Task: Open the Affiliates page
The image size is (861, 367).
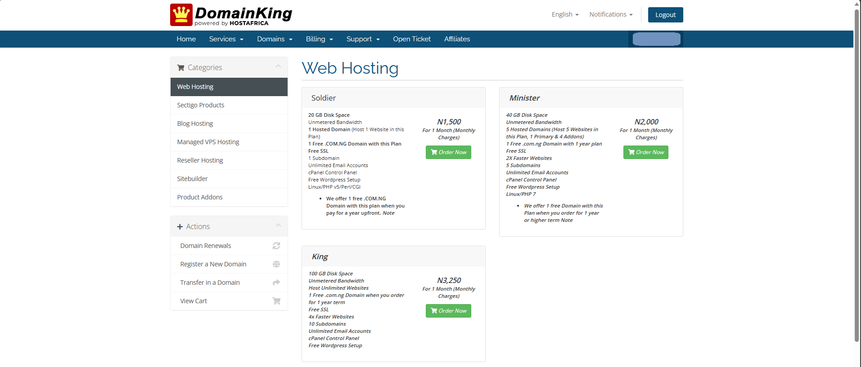Action: pyautogui.click(x=457, y=39)
